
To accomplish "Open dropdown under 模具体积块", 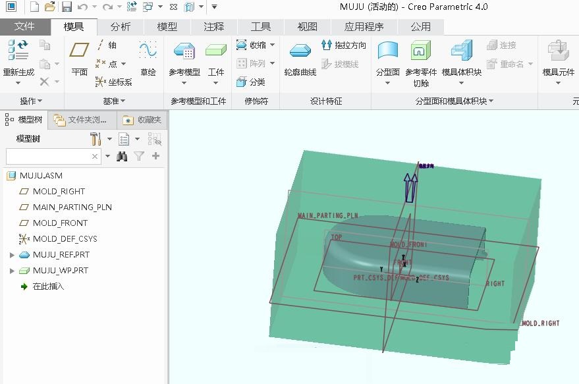I will pyautogui.click(x=461, y=83).
